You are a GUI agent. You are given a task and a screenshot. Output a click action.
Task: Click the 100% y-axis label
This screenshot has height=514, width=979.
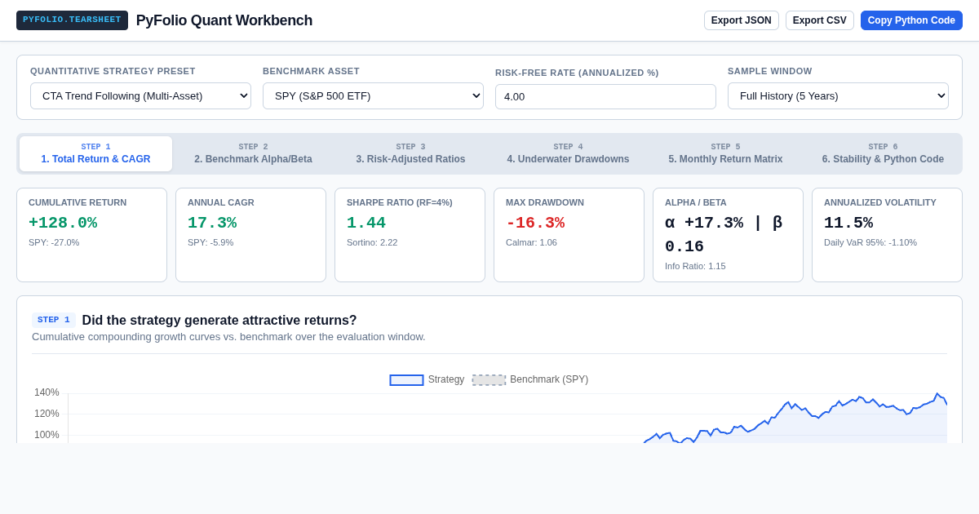[47, 435]
